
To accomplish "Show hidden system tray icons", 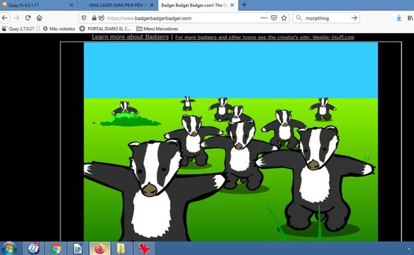I will pyautogui.click(x=409, y=248).
